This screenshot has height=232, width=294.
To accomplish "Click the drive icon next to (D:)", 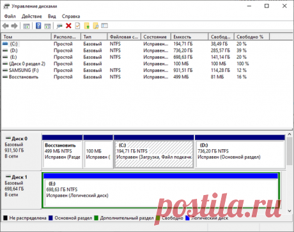I will click(5, 50).
